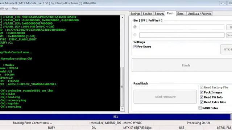Toggle Read Factory File checkbox
Screen dimensions: 232x130
[x=202, y=87]
